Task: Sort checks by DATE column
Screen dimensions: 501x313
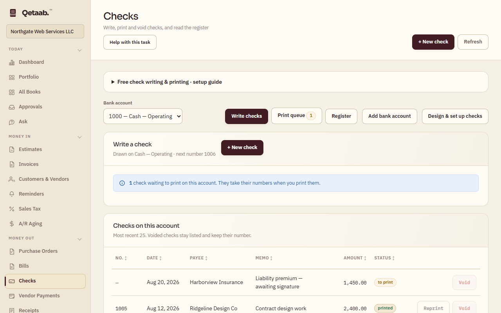Action: pos(154,258)
